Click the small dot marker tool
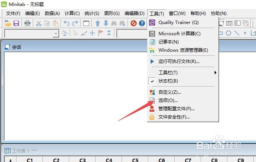 (245, 33)
